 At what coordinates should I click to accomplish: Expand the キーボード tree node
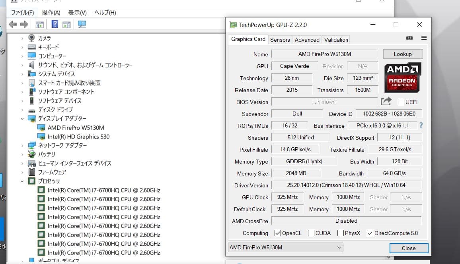point(22,47)
